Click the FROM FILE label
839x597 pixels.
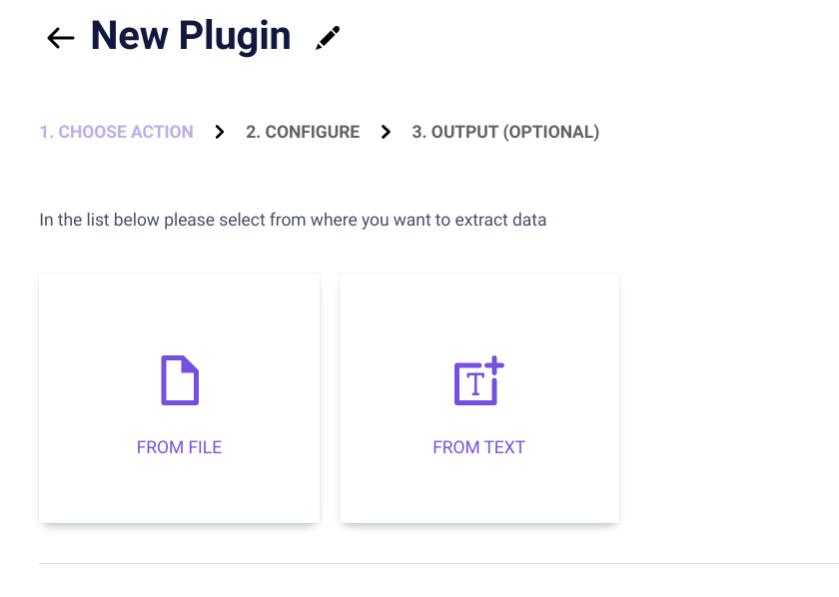tap(180, 447)
